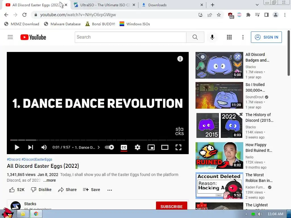Open How Flappy Bird Ruined It thumbnail
Viewport: 291px width, 218px height.
[x=219, y=156]
